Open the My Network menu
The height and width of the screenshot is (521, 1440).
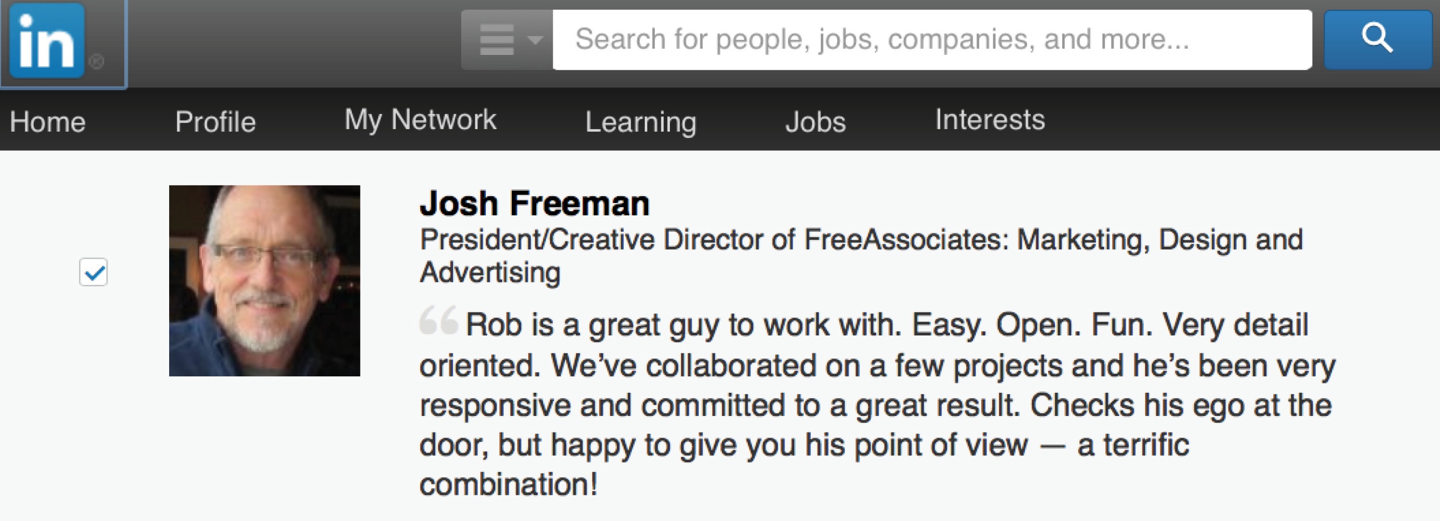(420, 120)
